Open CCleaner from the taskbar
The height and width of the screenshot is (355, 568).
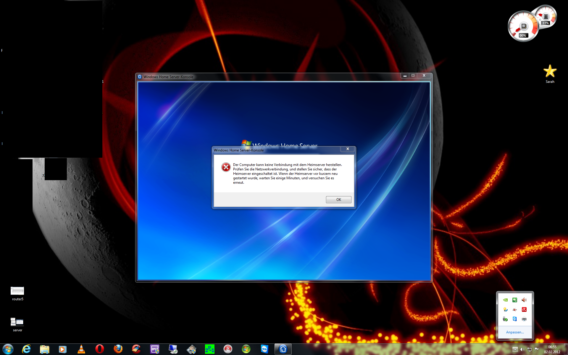136,349
